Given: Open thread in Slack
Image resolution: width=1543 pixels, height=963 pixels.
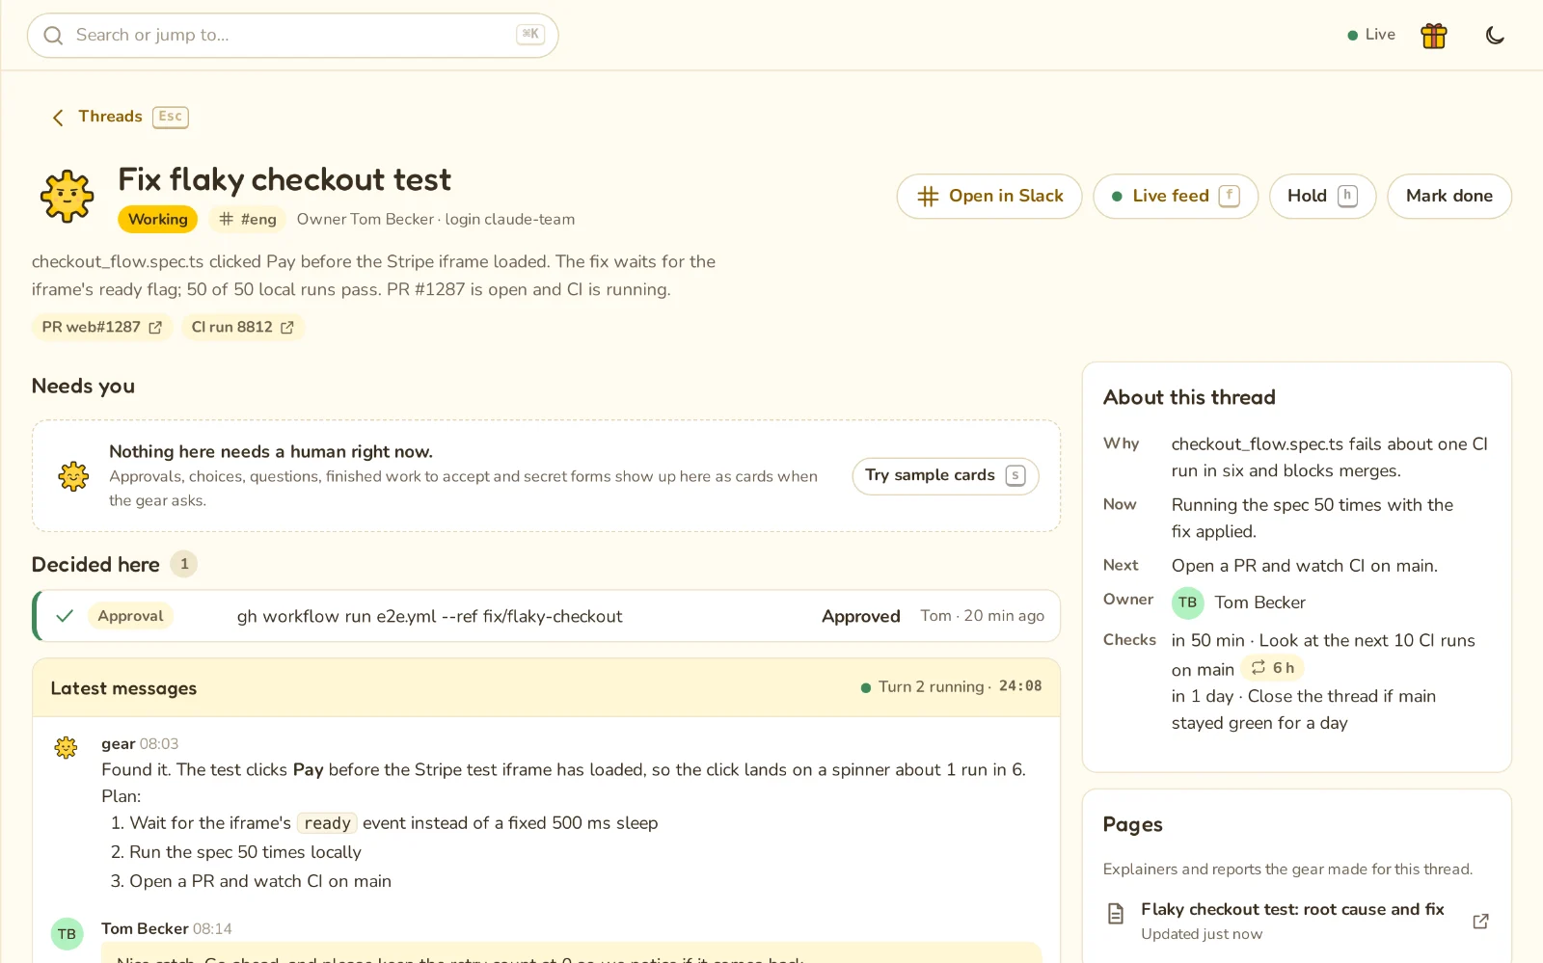Looking at the screenshot, I should pos(989,197).
